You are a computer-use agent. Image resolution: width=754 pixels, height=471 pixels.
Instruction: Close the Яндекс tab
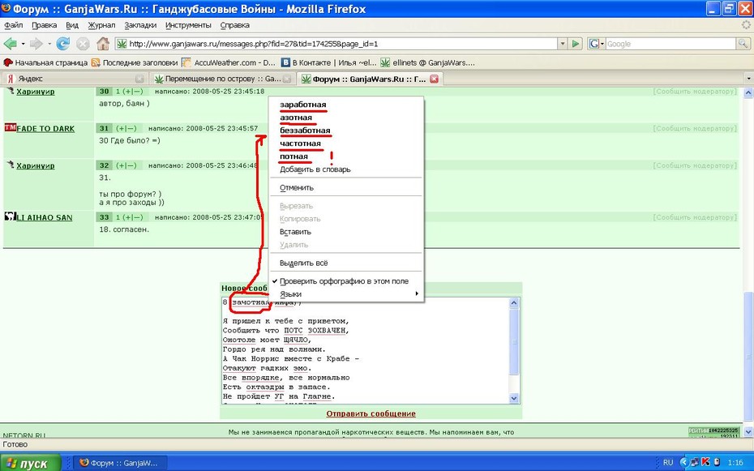[x=139, y=79]
